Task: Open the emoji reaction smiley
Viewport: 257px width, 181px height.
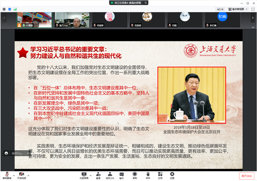Action: [x=6, y=153]
